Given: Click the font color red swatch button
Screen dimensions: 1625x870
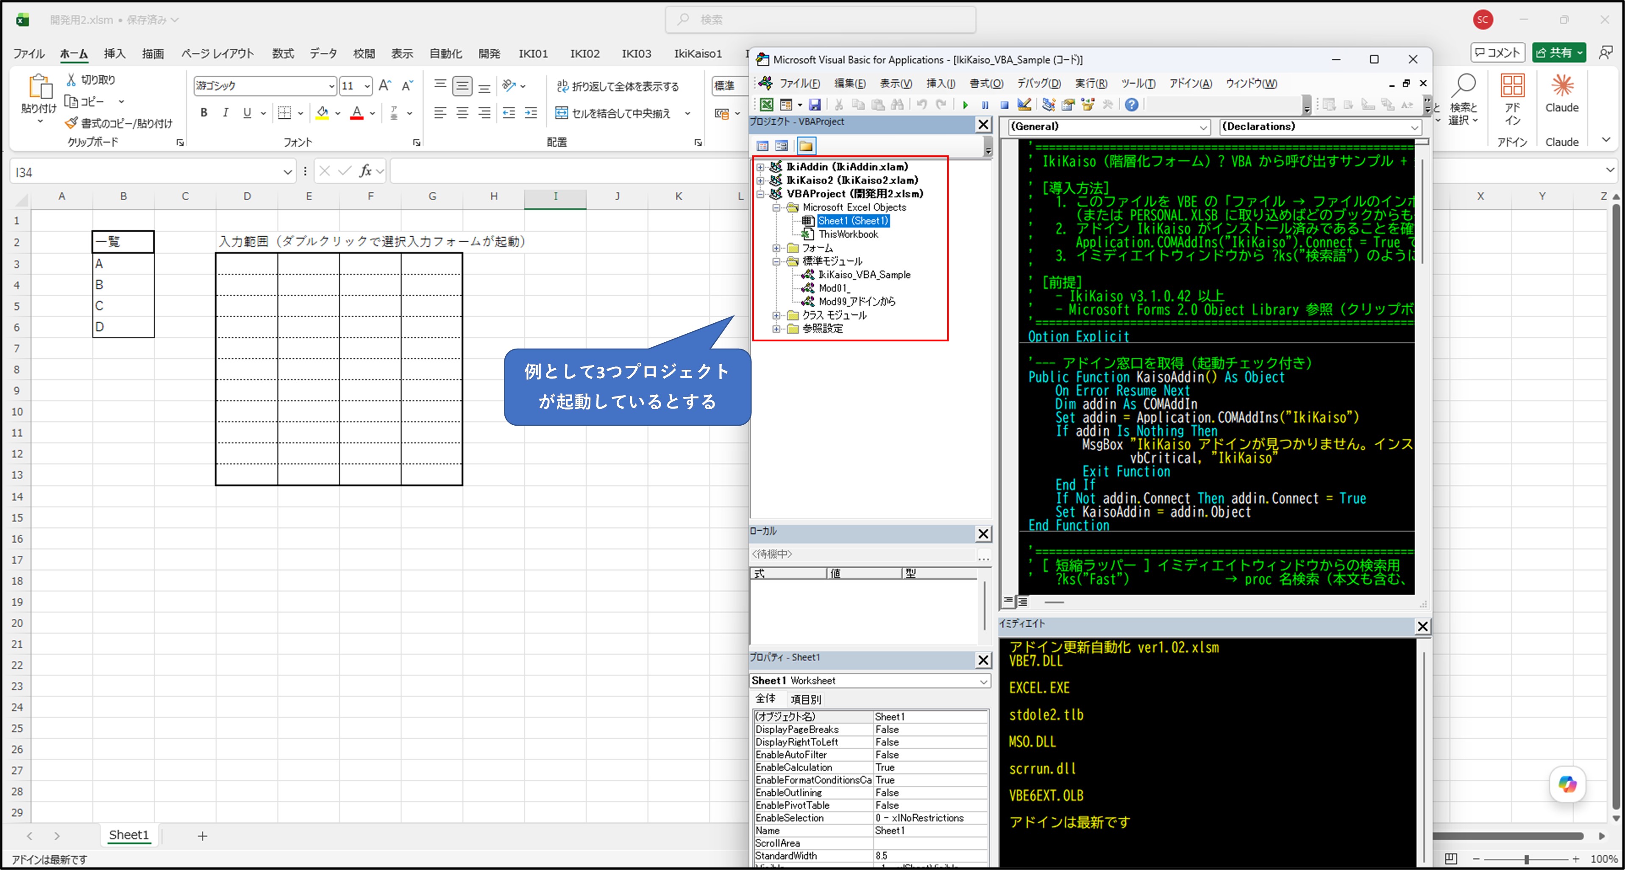Looking at the screenshot, I should click(x=357, y=113).
